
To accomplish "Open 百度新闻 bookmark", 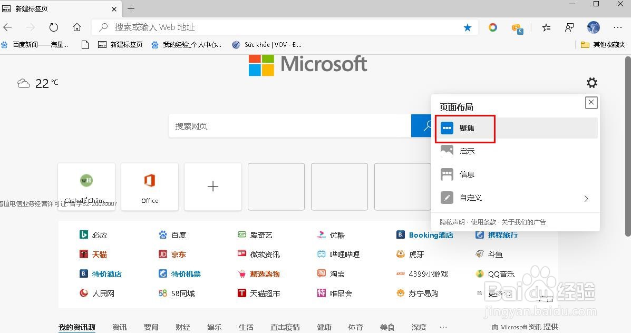I will [x=35, y=45].
